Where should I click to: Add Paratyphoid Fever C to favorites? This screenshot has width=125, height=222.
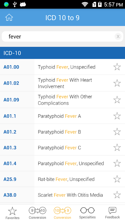tap(117, 148)
